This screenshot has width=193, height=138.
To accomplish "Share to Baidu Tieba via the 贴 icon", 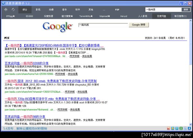I will tap(185, 128).
